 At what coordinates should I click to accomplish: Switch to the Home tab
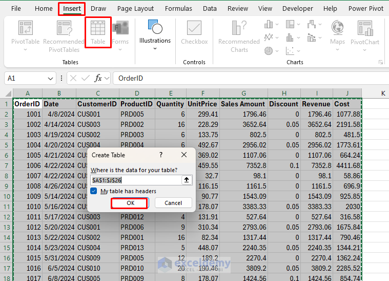[44, 8]
